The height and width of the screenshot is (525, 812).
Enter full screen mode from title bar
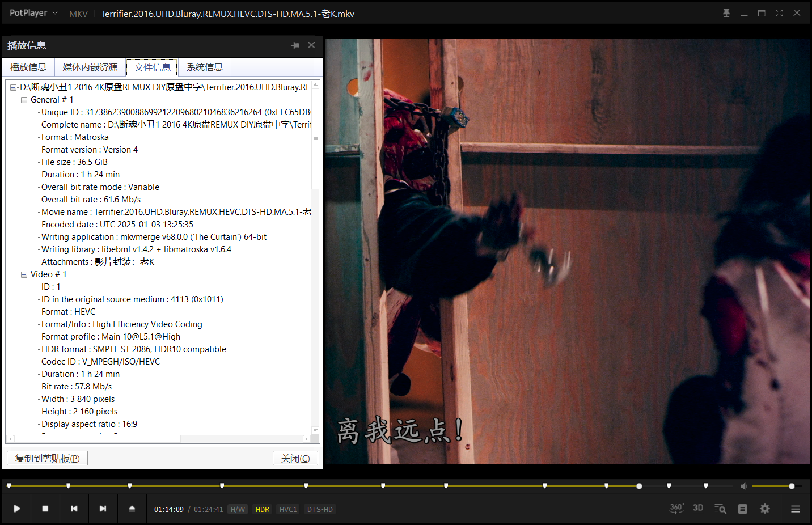(x=779, y=13)
